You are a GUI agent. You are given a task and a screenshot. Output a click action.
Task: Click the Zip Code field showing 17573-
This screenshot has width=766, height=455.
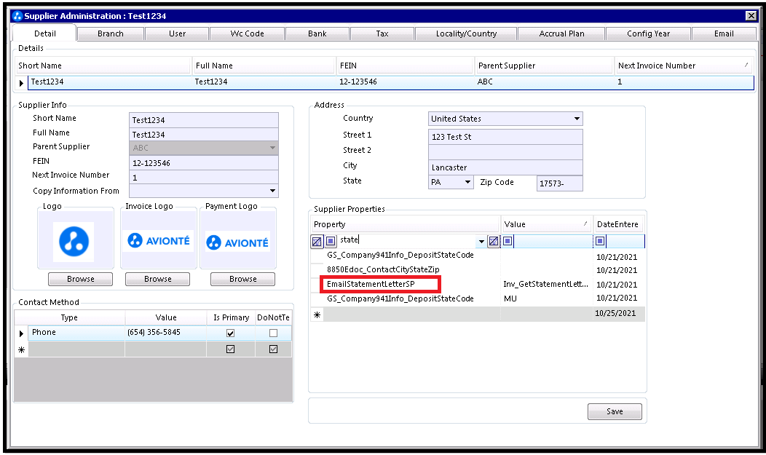560,183
